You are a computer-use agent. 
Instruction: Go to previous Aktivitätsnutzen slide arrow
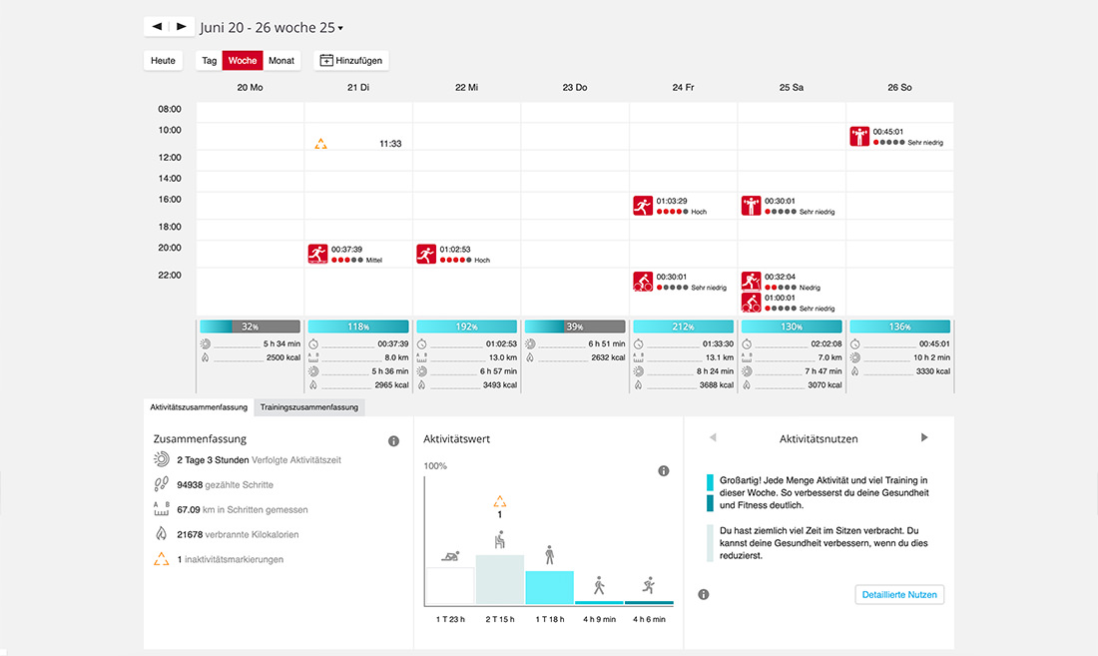713,437
